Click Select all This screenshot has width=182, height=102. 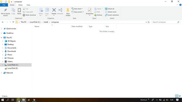click(x=110, y=9)
